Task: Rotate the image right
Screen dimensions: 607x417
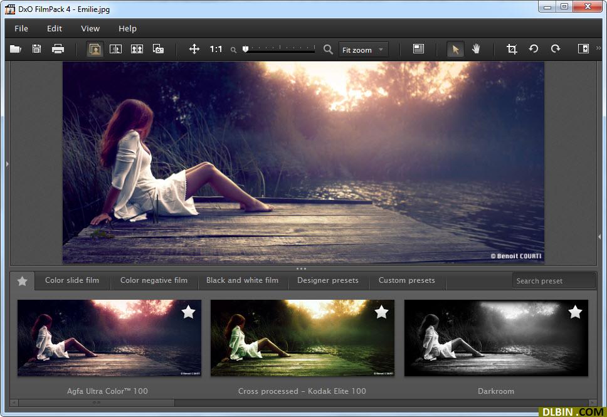Action: [x=555, y=49]
